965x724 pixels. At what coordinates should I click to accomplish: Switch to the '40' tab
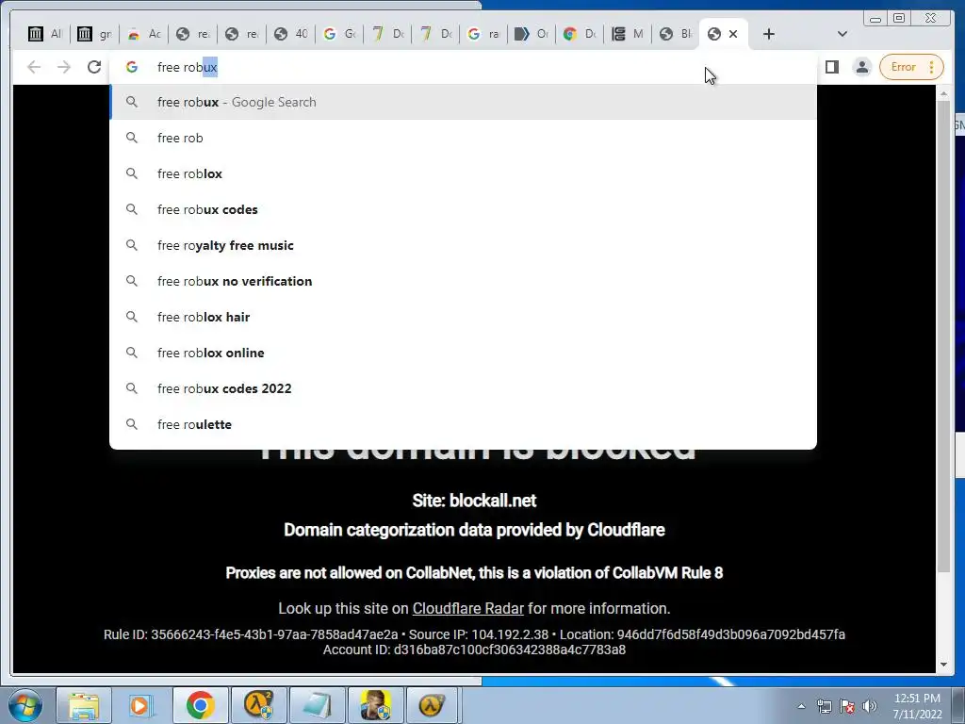(x=290, y=34)
